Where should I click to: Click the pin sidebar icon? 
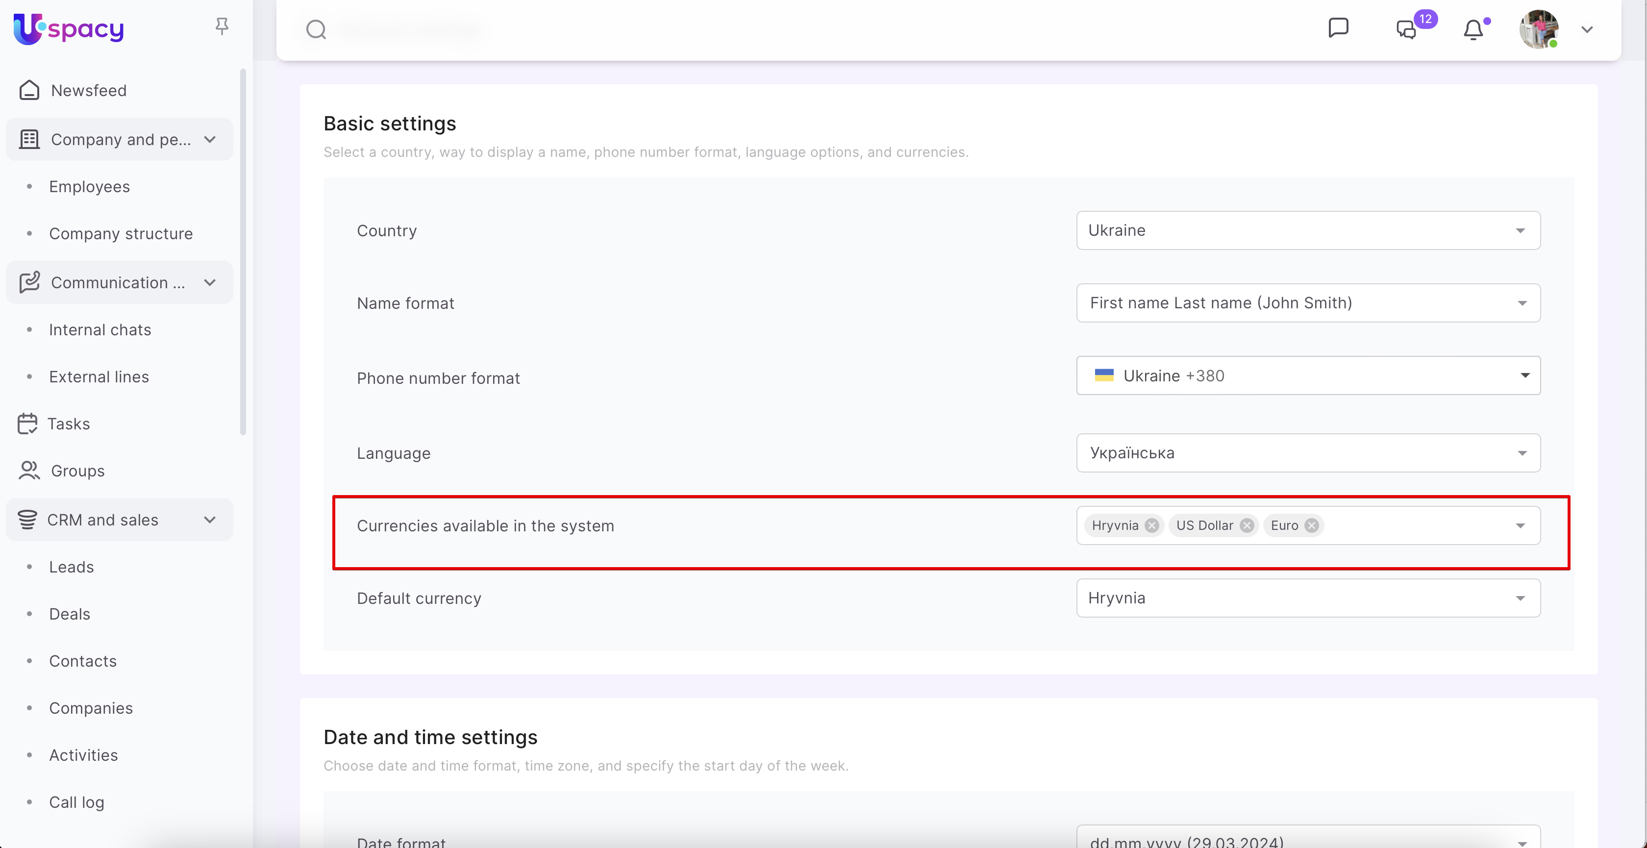click(222, 26)
